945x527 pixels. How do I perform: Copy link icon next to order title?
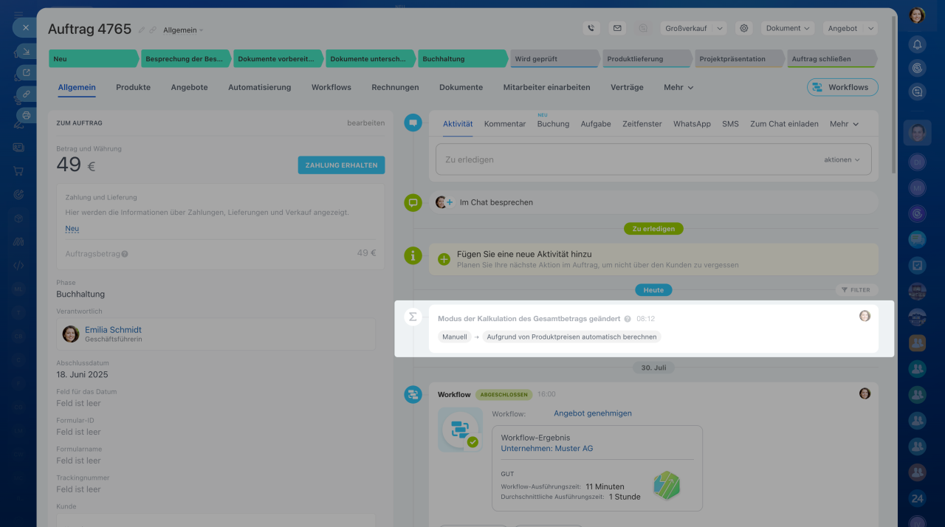pos(153,30)
